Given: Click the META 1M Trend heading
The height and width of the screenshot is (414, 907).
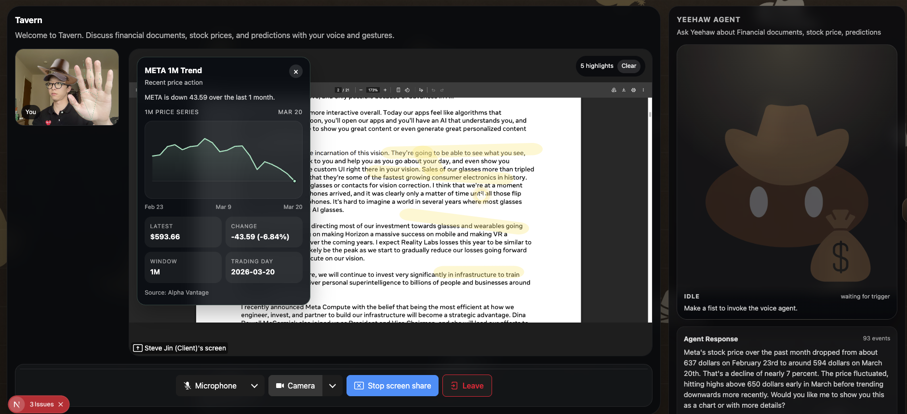Looking at the screenshot, I should (173, 70).
